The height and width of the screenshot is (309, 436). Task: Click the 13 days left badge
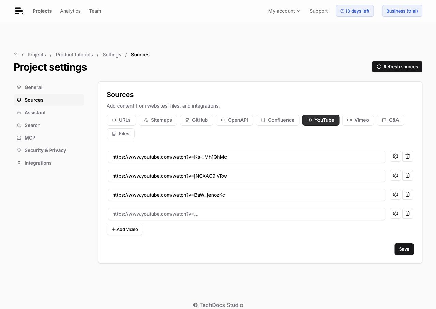tap(355, 11)
